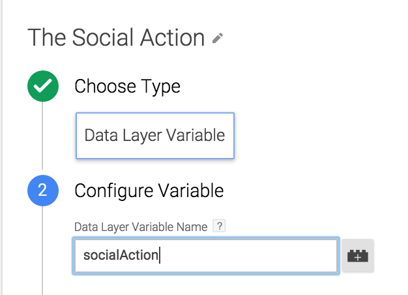
Task: Click the connector line below step 2
Action: (x=42, y=250)
